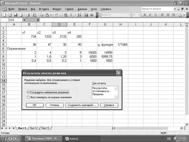
Task: Click the Sort ascending icon
Action: (x=79, y=15)
